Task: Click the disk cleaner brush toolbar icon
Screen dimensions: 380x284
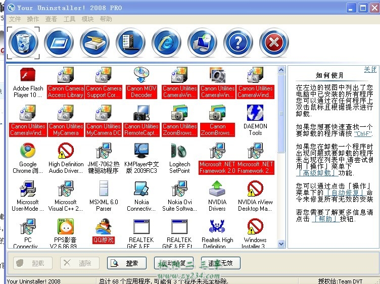Action: click(x=95, y=42)
